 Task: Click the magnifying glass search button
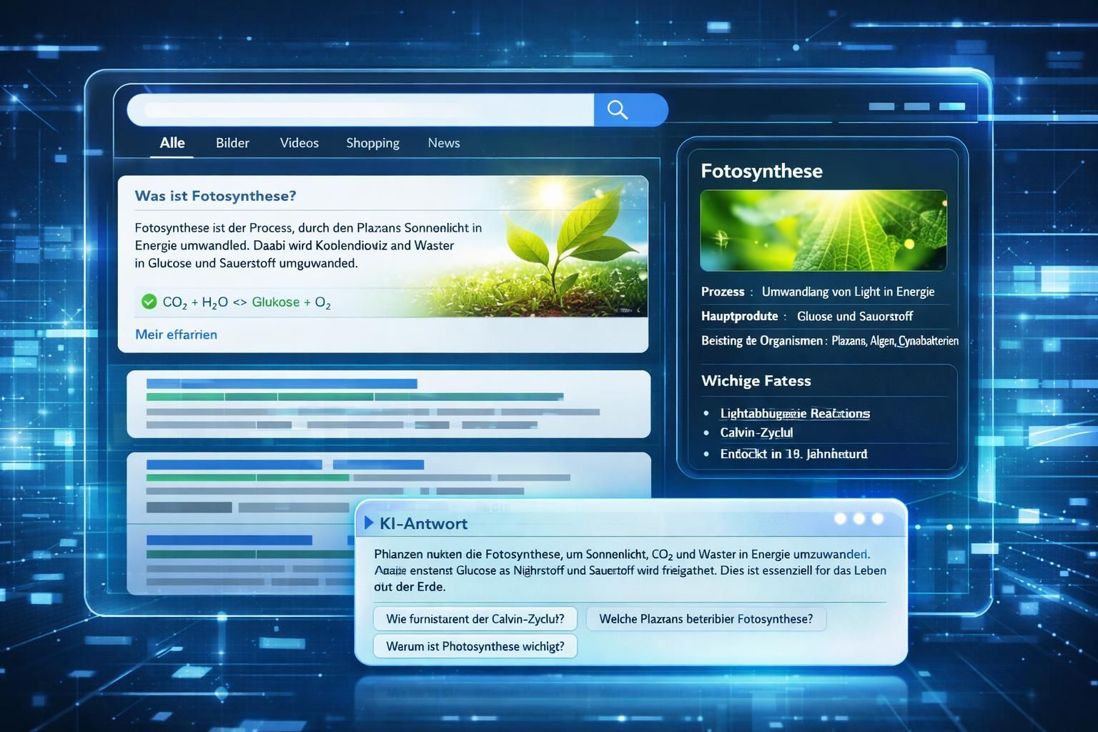(618, 109)
